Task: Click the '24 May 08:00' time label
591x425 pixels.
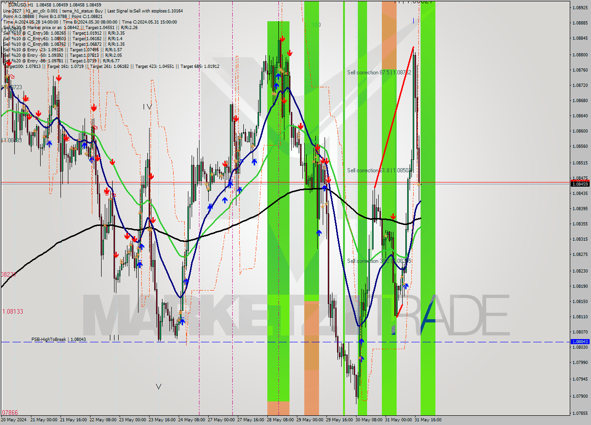Action: [192, 420]
